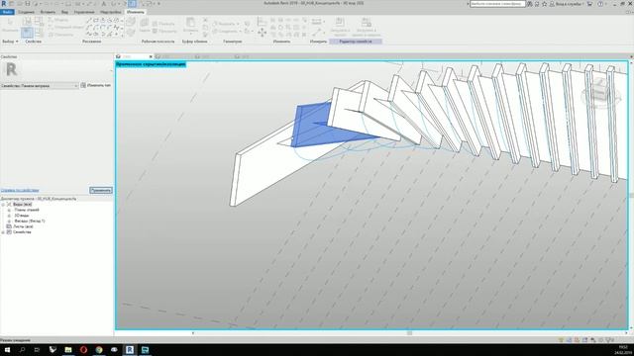Open the Справка по свойствам link
The height and width of the screenshot is (356, 634).
[20, 190]
